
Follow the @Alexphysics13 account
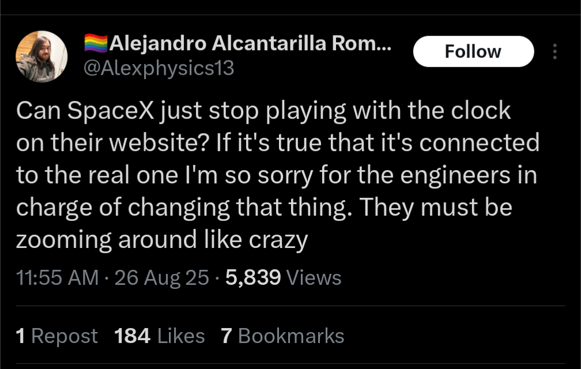pos(473,51)
